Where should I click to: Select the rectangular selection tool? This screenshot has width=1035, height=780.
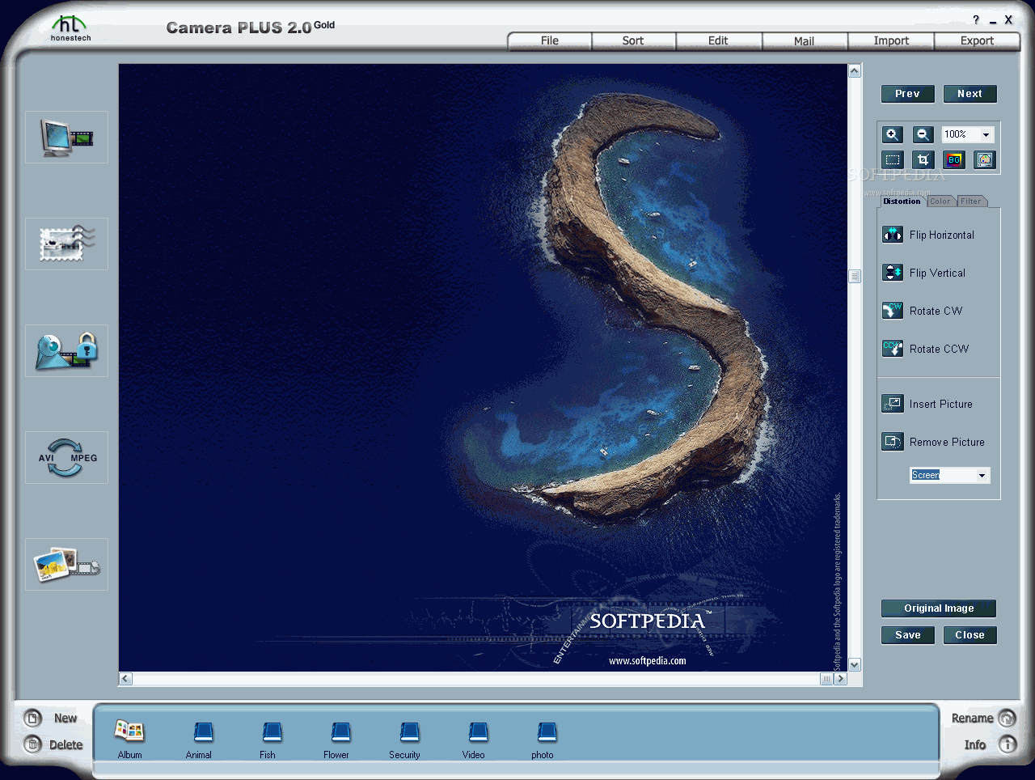[x=892, y=160]
